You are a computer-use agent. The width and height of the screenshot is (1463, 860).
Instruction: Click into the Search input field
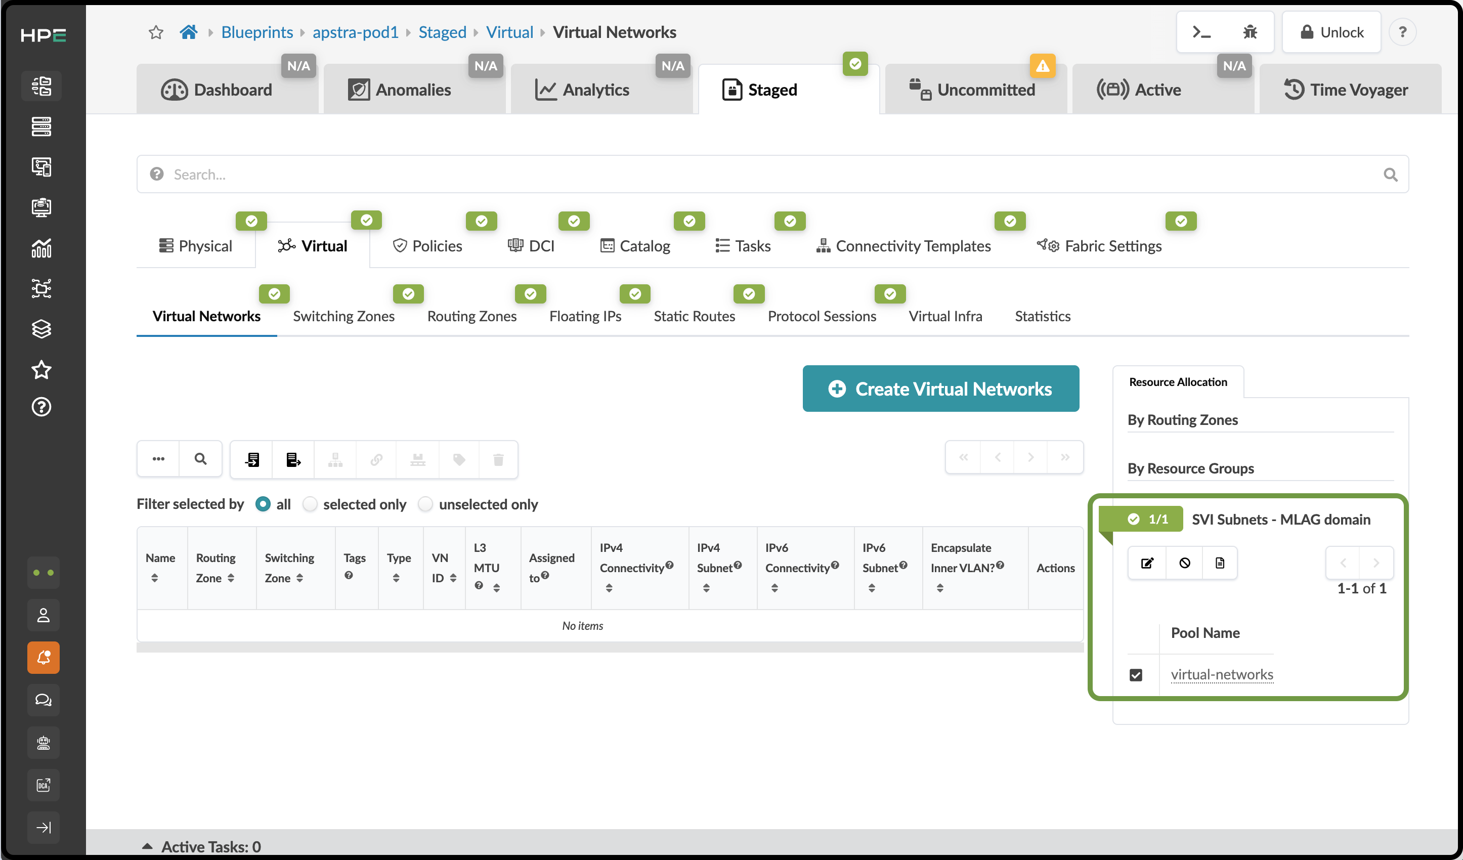coord(772,174)
